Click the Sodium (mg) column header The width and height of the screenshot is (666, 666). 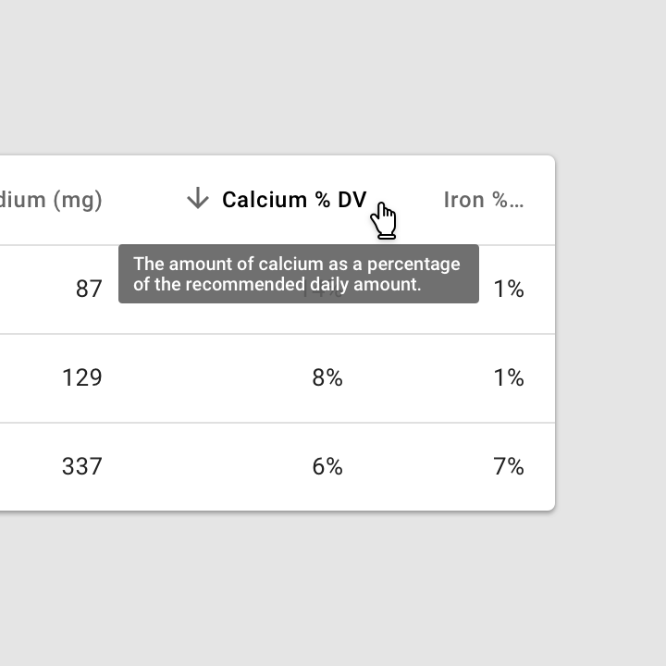point(51,200)
